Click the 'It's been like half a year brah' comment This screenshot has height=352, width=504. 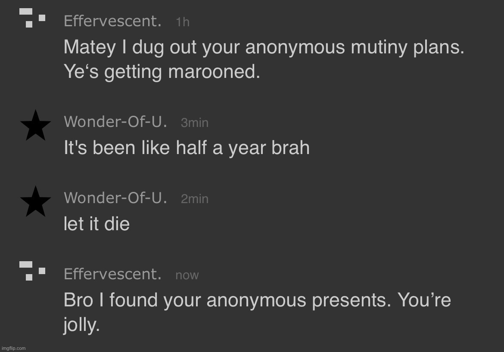(x=187, y=148)
